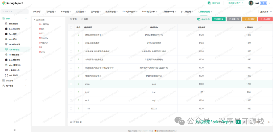
Task: Click trash icon next to wsw directory
Action: click(40, 52)
